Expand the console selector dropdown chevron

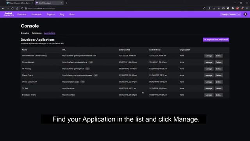click(x=239, y=14)
